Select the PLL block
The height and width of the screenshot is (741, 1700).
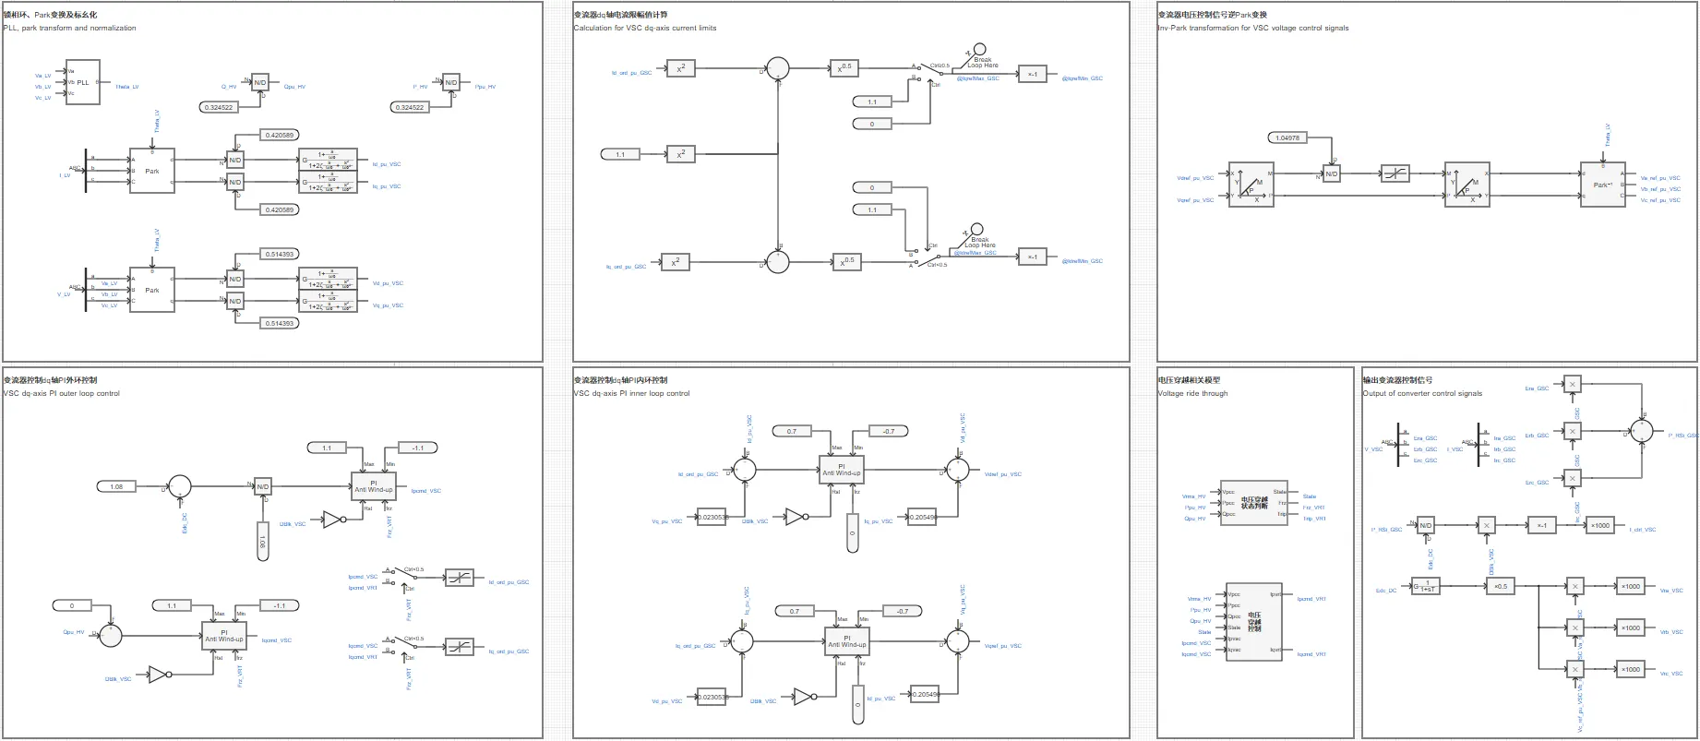pos(82,83)
